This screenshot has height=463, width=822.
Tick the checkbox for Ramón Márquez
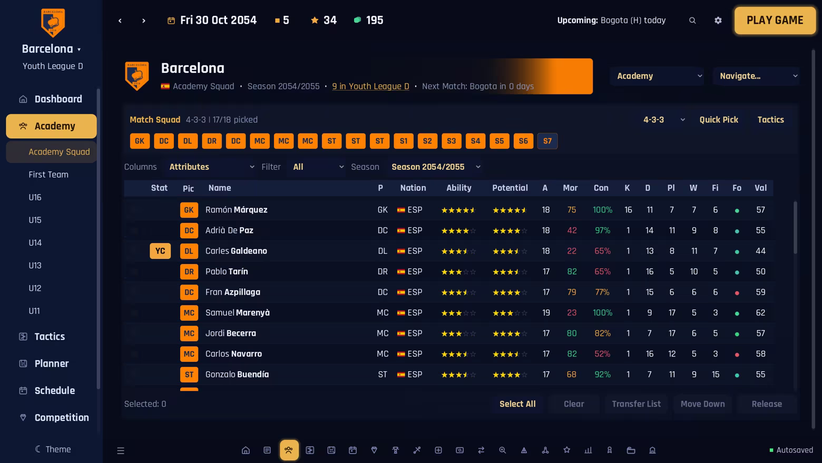[x=134, y=210]
